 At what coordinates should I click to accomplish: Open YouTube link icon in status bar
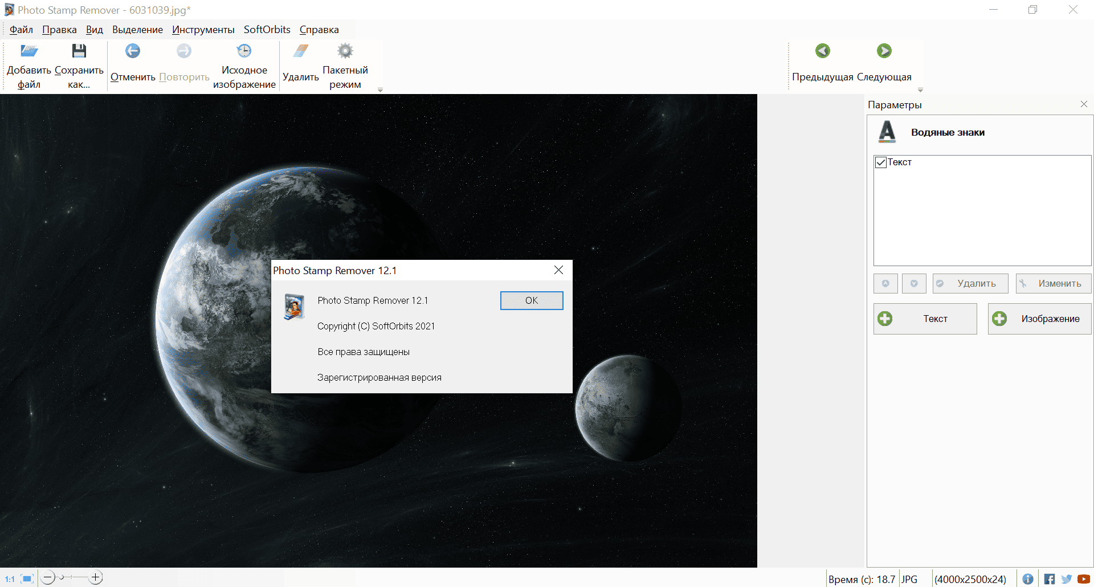point(1084,579)
